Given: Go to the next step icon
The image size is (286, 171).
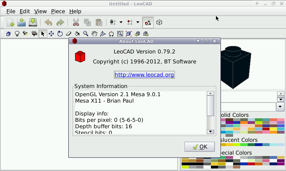Looking at the screenshot, I should tap(146, 34).
